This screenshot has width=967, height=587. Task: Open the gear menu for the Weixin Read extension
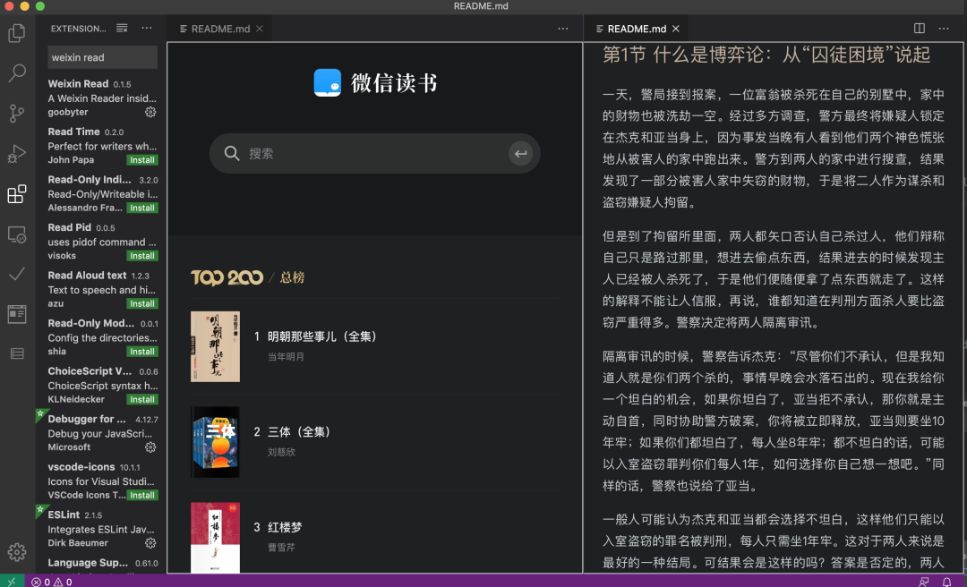pos(150,112)
